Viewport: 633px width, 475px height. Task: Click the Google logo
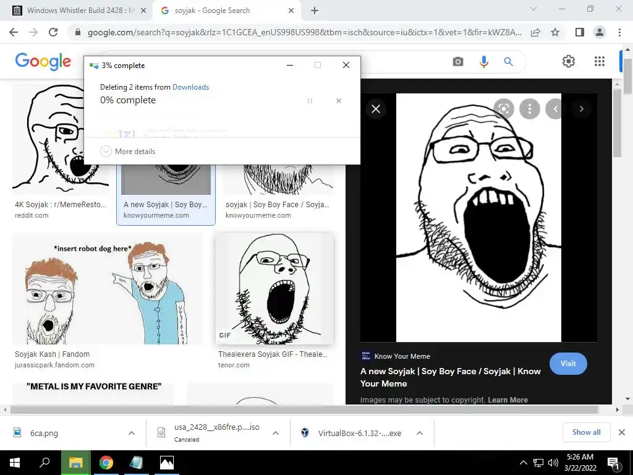[x=43, y=61]
